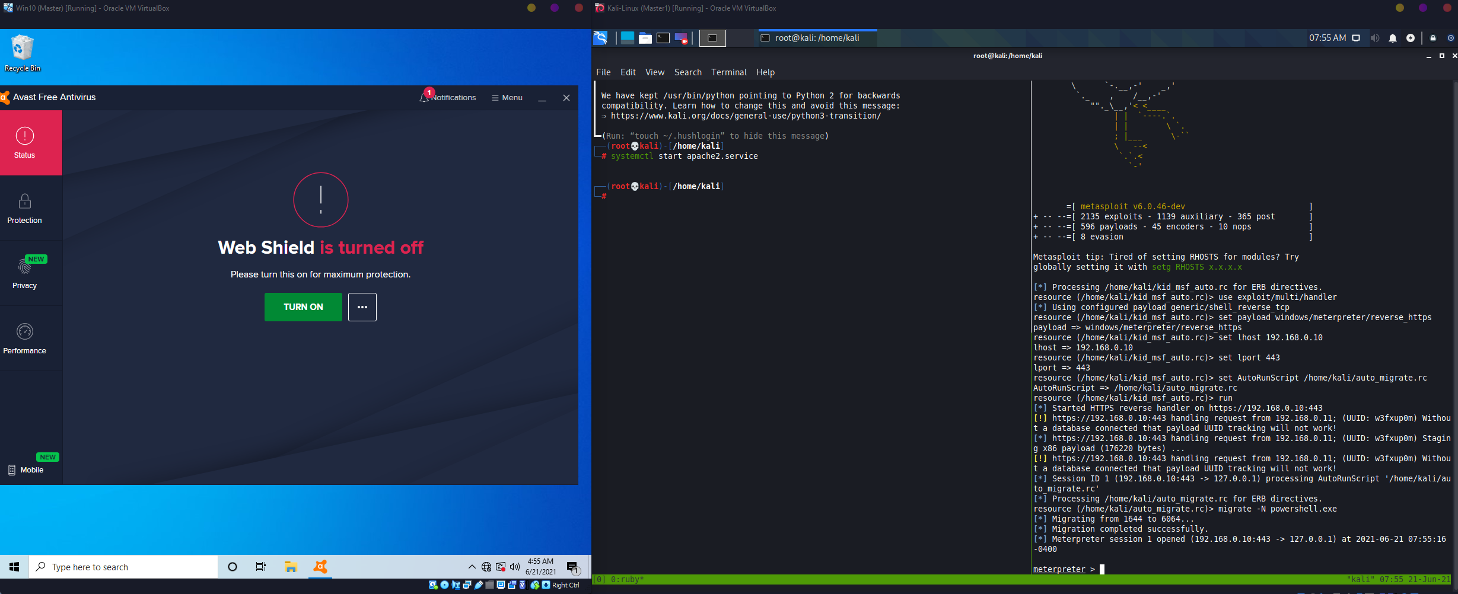1458x594 pixels.
Task: Open screen recorder icon in Kali panel
Action: [681, 38]
